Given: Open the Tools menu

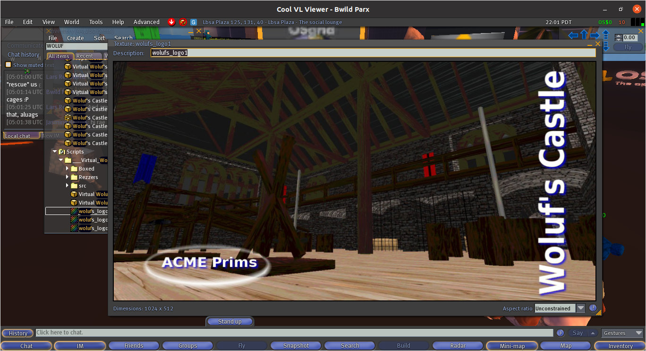Looking at the screenshot, I should [x=96, y=22].
